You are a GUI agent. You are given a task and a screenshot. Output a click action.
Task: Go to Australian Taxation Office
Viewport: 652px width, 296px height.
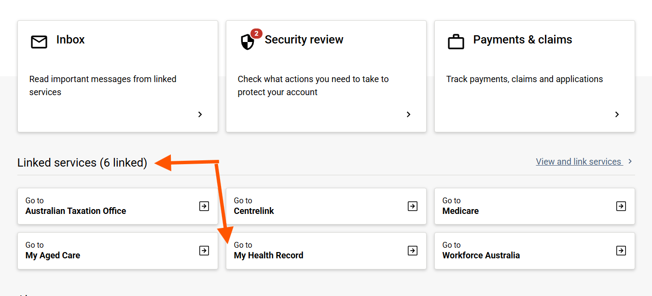[x=118, y=206]
